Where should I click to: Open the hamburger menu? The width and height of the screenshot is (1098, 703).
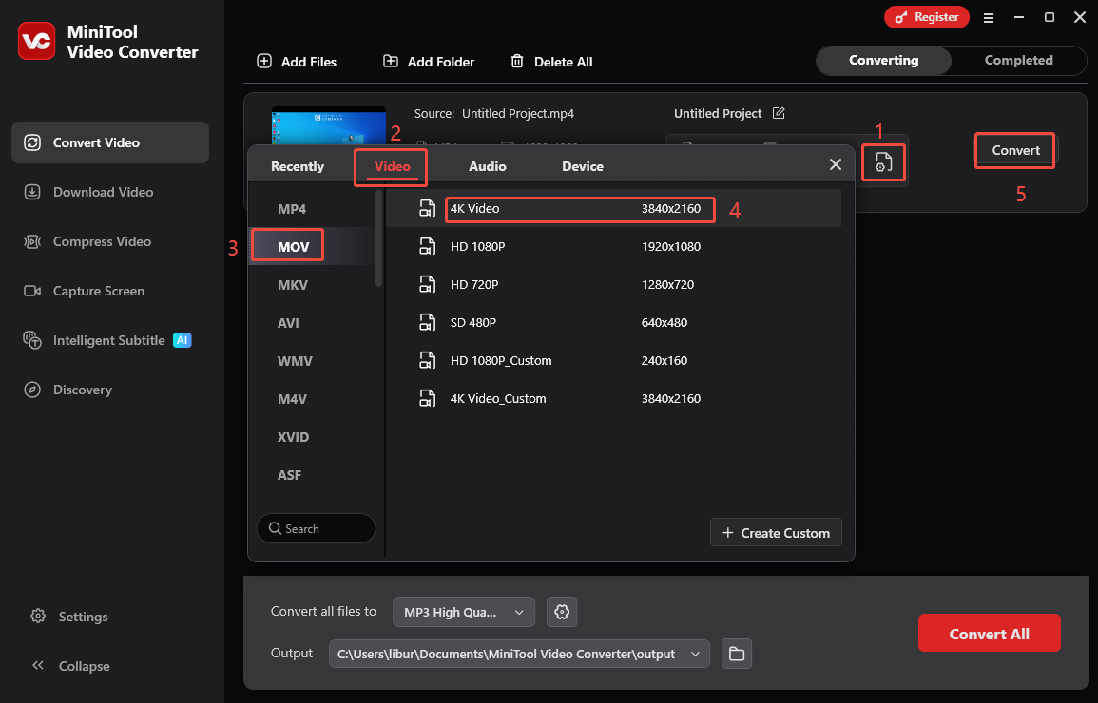989,17
